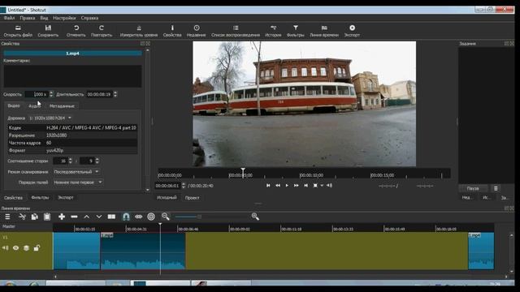Select the Export bottom tab
The image size is (520, 292).
[x=66, y=197]
